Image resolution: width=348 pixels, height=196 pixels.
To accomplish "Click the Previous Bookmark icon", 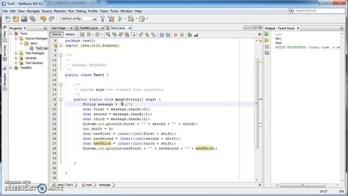I will point(141,34).
